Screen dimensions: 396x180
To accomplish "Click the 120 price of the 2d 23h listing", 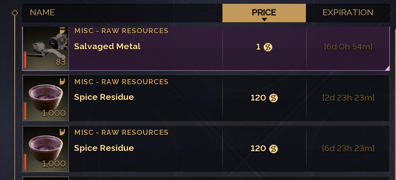I will click(258, 98).
